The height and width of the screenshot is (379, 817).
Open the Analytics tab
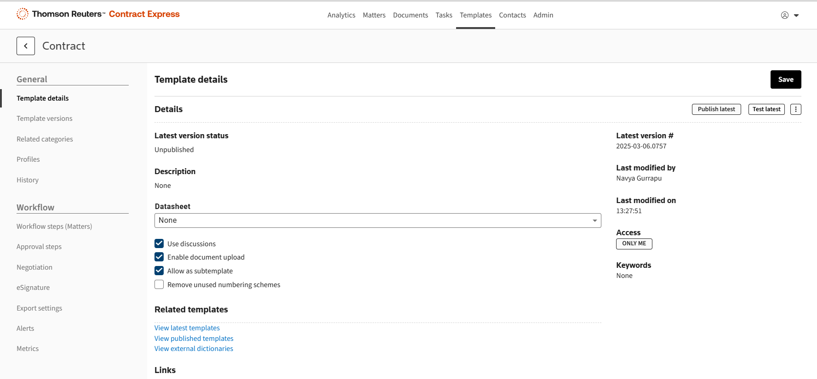point(341,15)
